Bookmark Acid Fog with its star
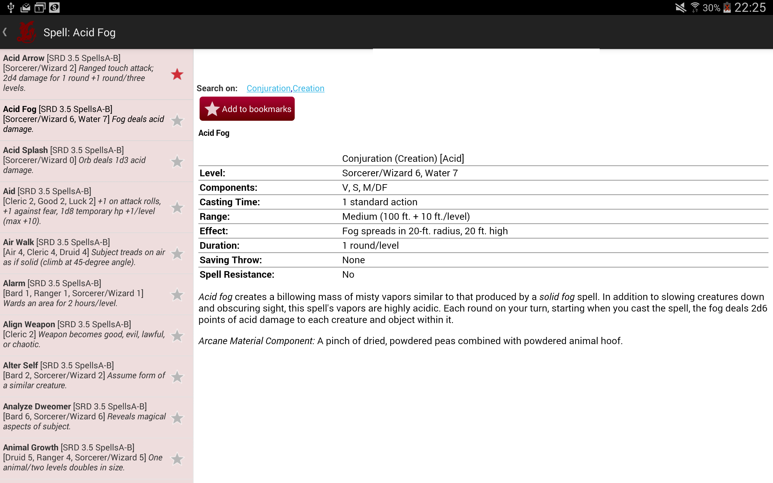This screenshot has width=773, height=483. [x=177, y=120]
